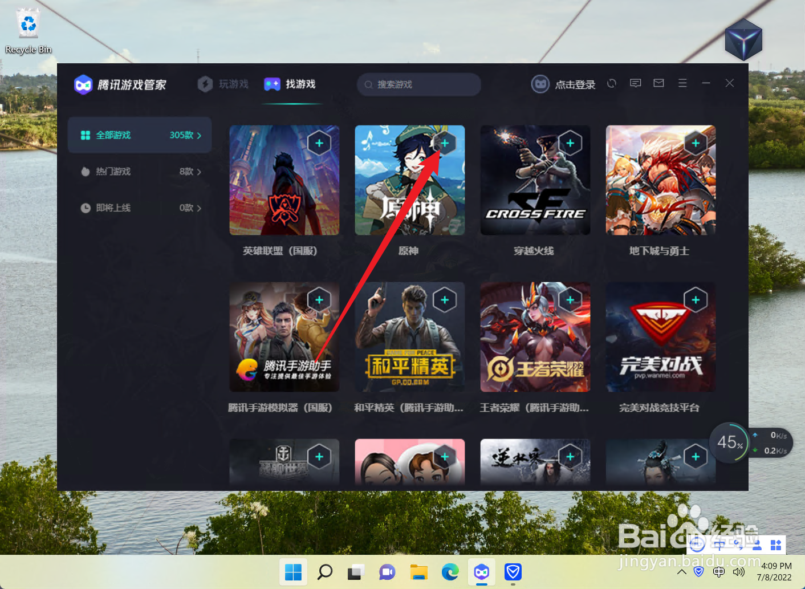Viewport: 805px width, 589px height.
Task: Add 地下城与勇士 with its plus icon
Action: [696, 143]
